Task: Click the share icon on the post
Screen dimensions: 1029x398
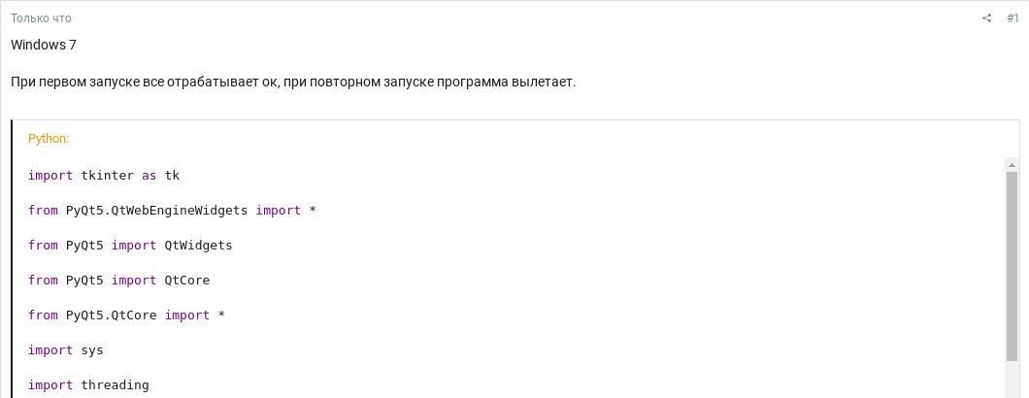Action: (x=986, y=18)
